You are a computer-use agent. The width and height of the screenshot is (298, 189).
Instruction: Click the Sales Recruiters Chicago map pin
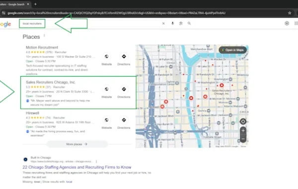(222, 85)
